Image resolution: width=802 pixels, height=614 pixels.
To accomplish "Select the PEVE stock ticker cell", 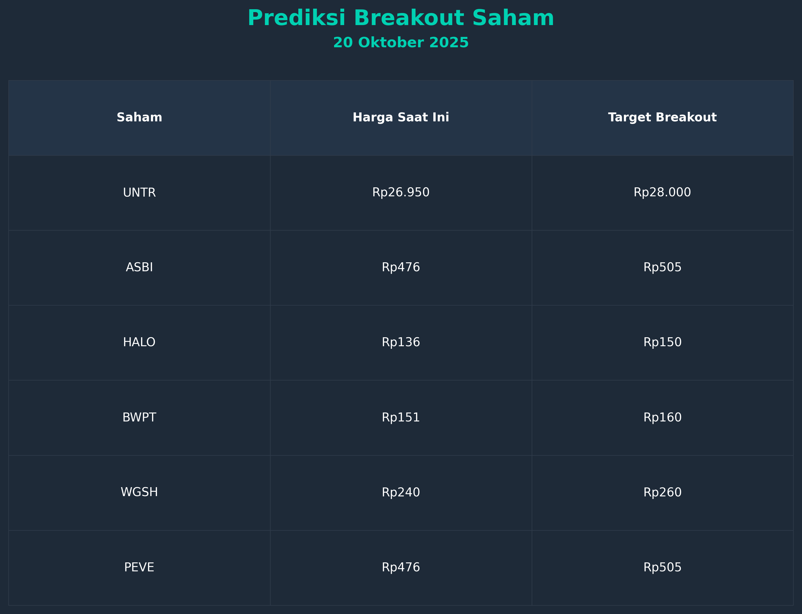I will (139, 567).
